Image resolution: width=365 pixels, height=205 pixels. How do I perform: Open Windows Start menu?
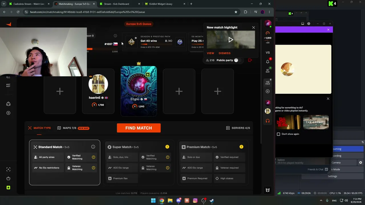point(153,200)
